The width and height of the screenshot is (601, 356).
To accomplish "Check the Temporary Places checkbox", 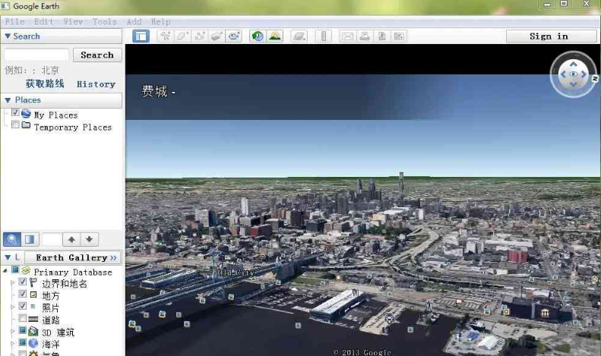I will (x=15, y=125).
